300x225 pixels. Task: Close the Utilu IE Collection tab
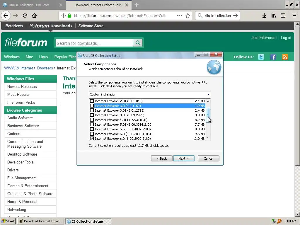[x=61, y=5]
